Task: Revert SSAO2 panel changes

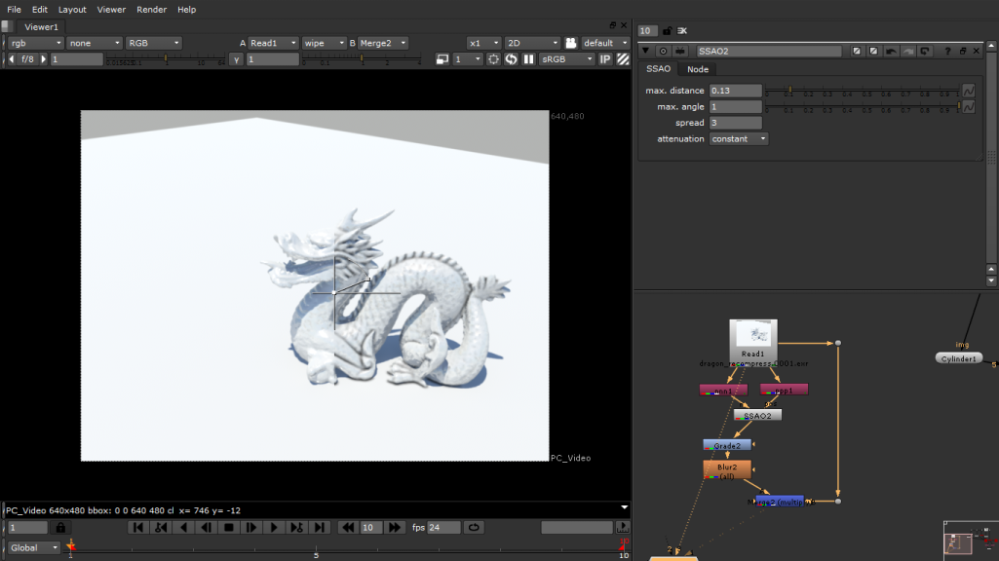Action: click(x=925, y=51)
